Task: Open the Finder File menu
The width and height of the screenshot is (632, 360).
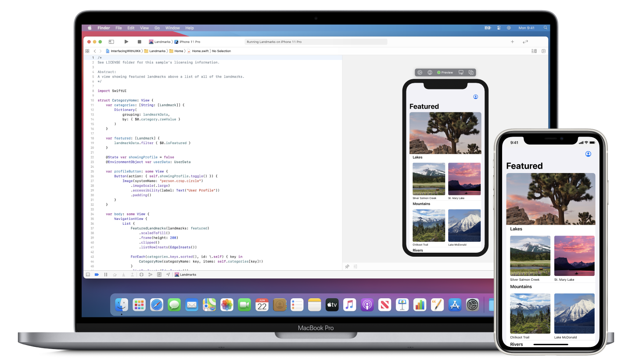Action: pyautogui.click(x=119, y=28)
